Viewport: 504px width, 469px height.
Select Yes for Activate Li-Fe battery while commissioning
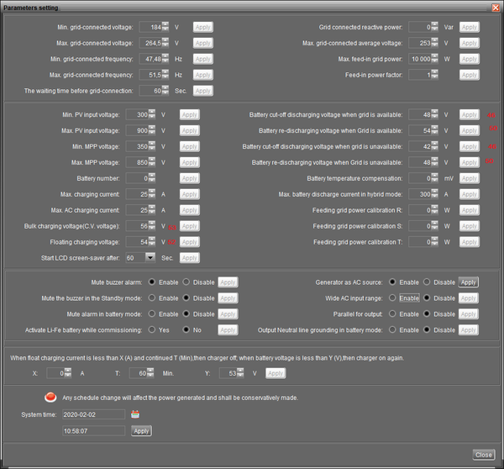point(152,329)
